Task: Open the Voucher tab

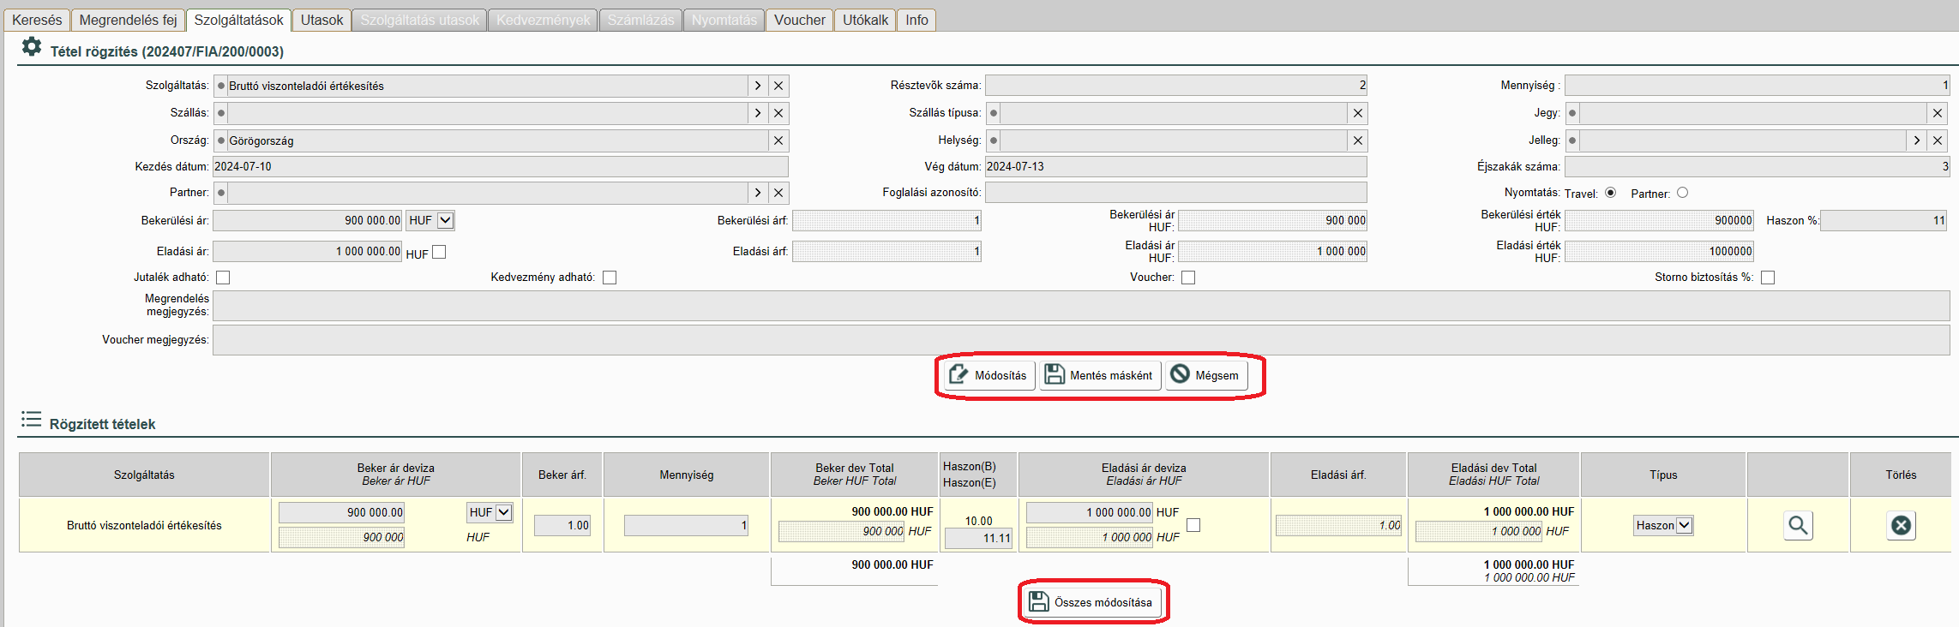Action: coord(799,20)
